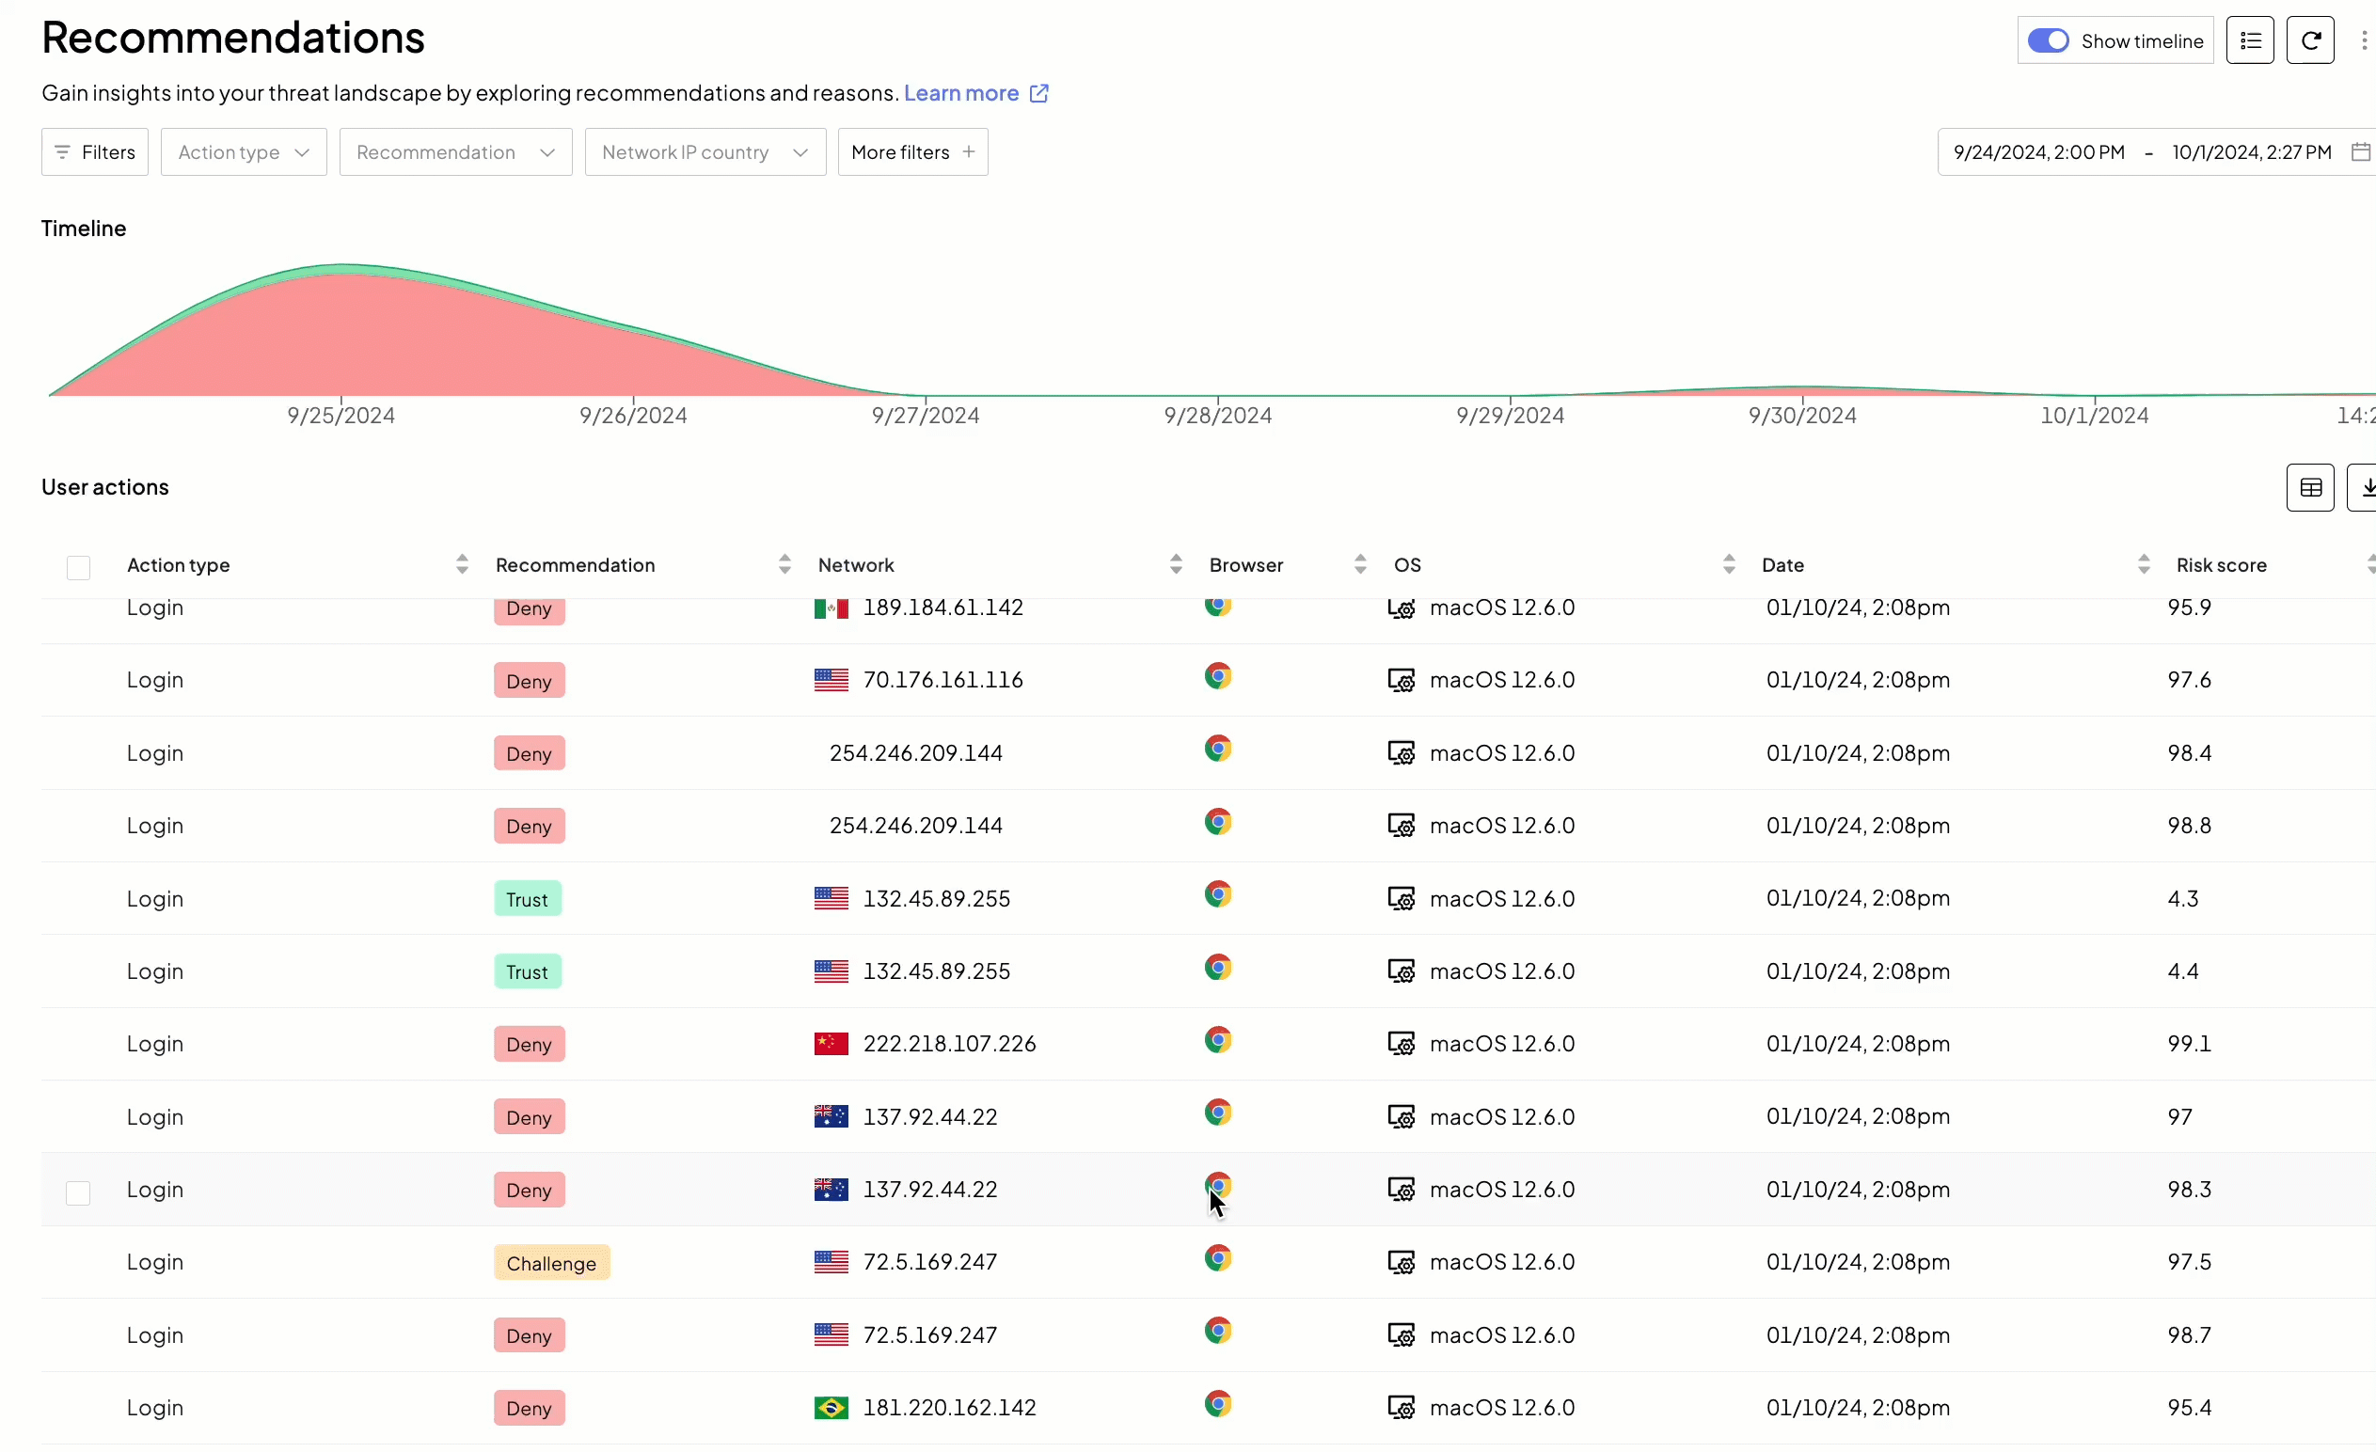This screenshot has height=1452, width=2376.
Task: Click the OS device icon in 70.176.161.116 row
Action: coord(1401,681)
